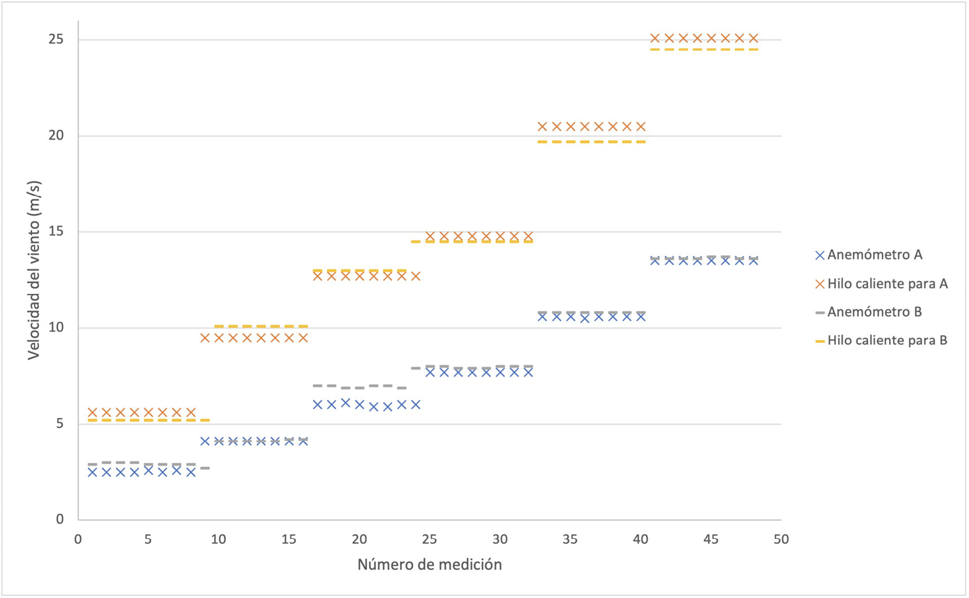
Task: Click the horizontal axis tick label 50
Action: click(x=781, y=539)
